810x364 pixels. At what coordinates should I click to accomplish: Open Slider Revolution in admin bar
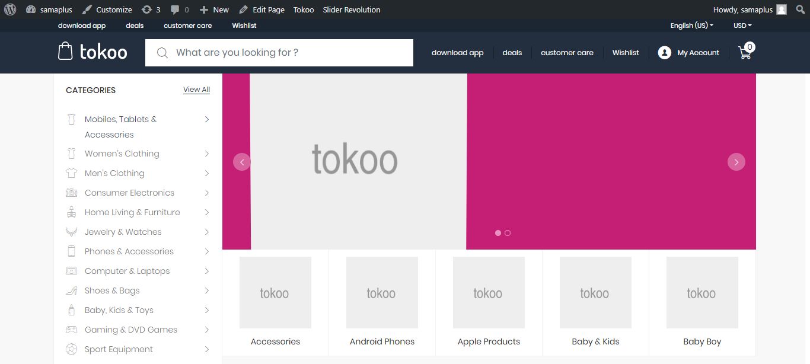click(x=352, y=9)
